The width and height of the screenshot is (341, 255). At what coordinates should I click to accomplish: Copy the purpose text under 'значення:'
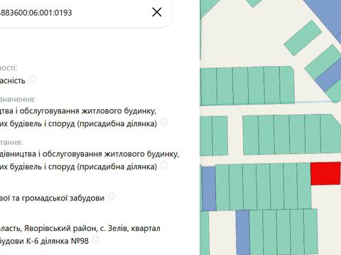point(163,122)
